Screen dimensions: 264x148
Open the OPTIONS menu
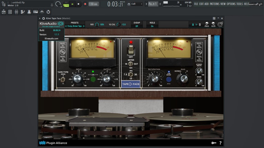point(231,4)
